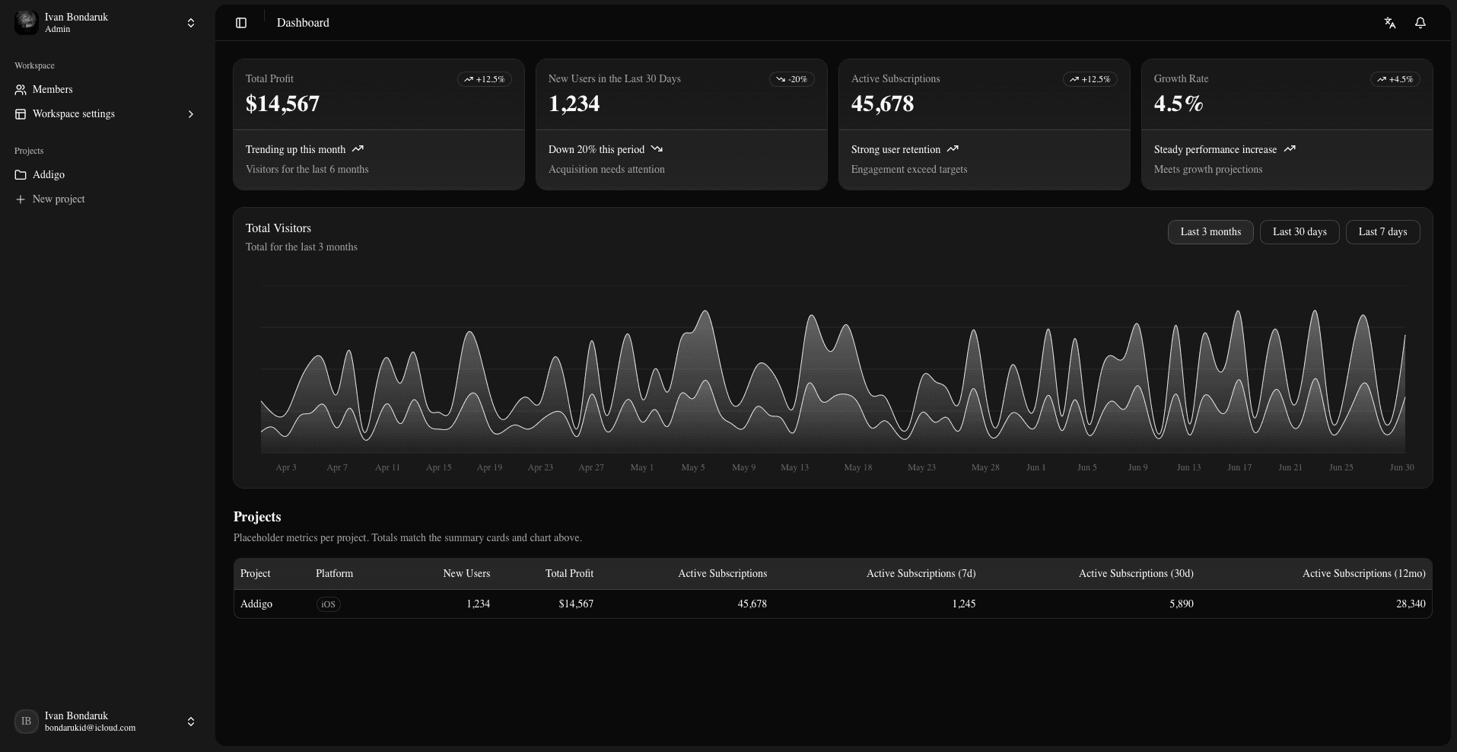Click the Members people icon

[21, 90]
